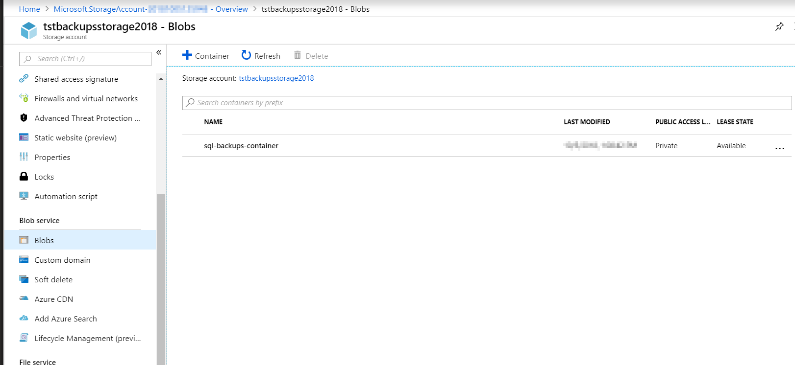795x365 pixels.
Task: Click the storage account cube icon
Action: pyautogui.click(x=29, y=30)
